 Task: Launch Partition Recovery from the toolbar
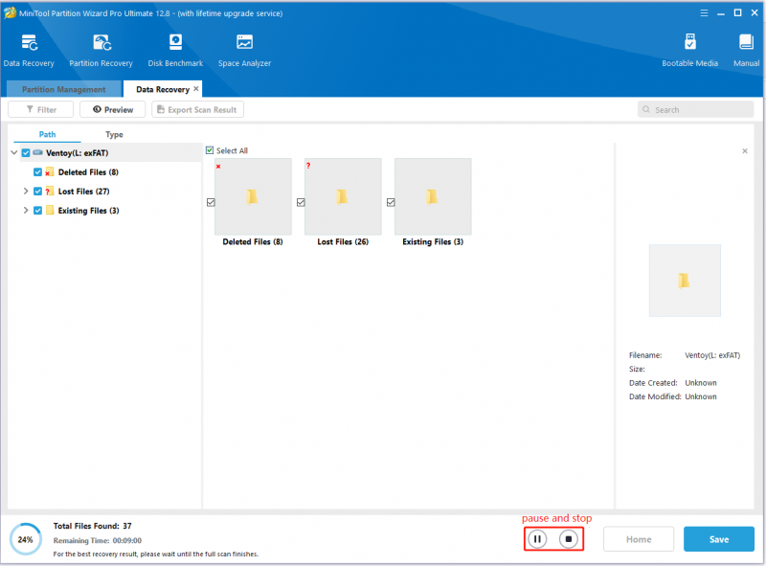[x=101, y=51]
